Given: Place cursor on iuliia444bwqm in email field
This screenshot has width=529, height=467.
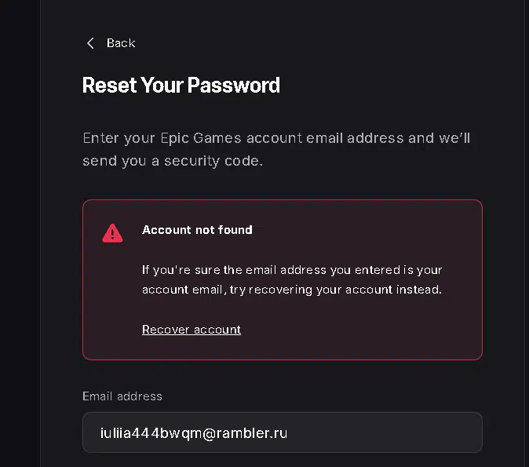Looking at the screenshot, I should (x=151, y=433).
